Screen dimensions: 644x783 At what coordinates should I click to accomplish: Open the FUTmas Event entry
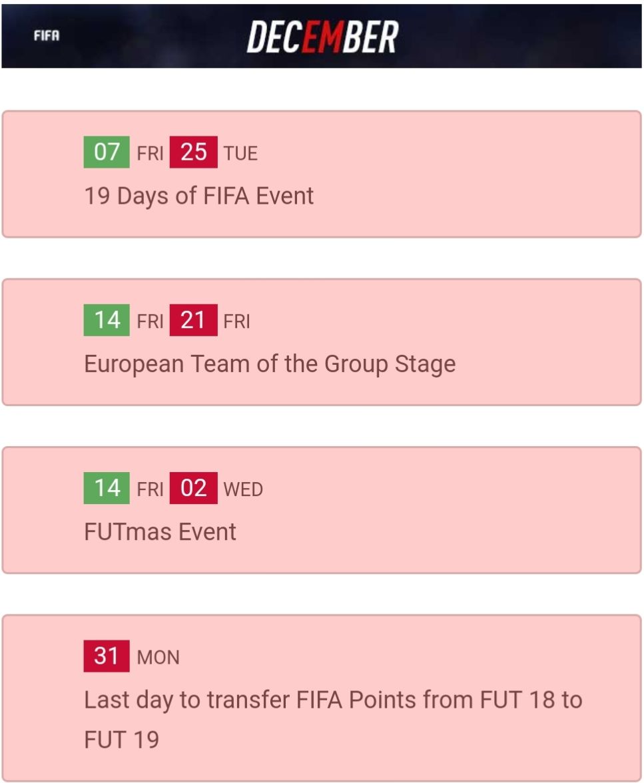point(160,532)
